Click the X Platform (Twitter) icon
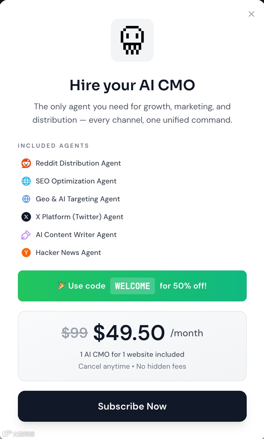The image size is (264, 439). 26,217
